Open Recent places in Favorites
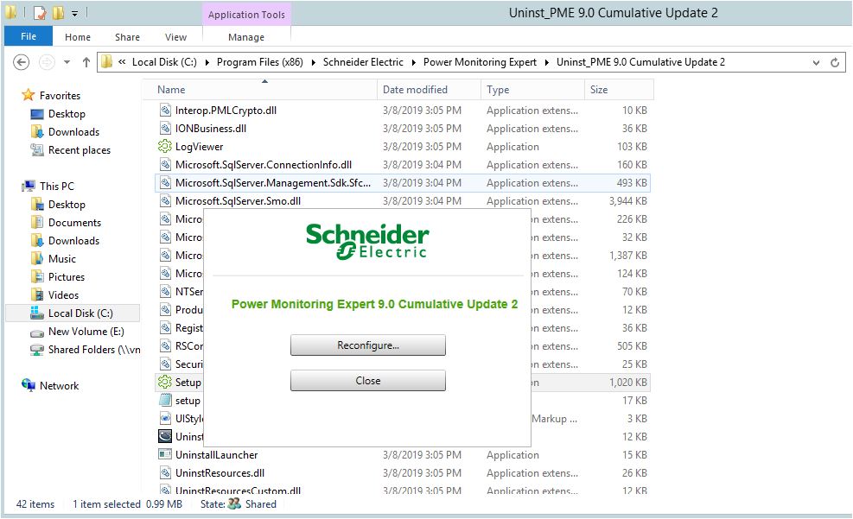The height and width of the screenshot is (519, 853). [x=79, y=150]
